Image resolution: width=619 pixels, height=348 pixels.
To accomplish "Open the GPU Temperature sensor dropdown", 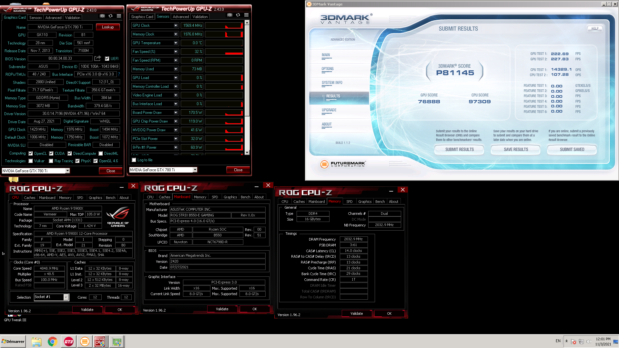I will click(x=176, y=43).
